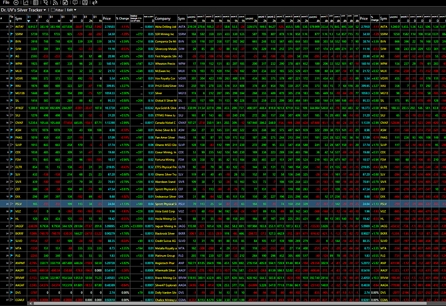This screenshot has height=306, width=446.
Task: Open the watchlist grid icon in toolbar
Action: click(36, 3)
